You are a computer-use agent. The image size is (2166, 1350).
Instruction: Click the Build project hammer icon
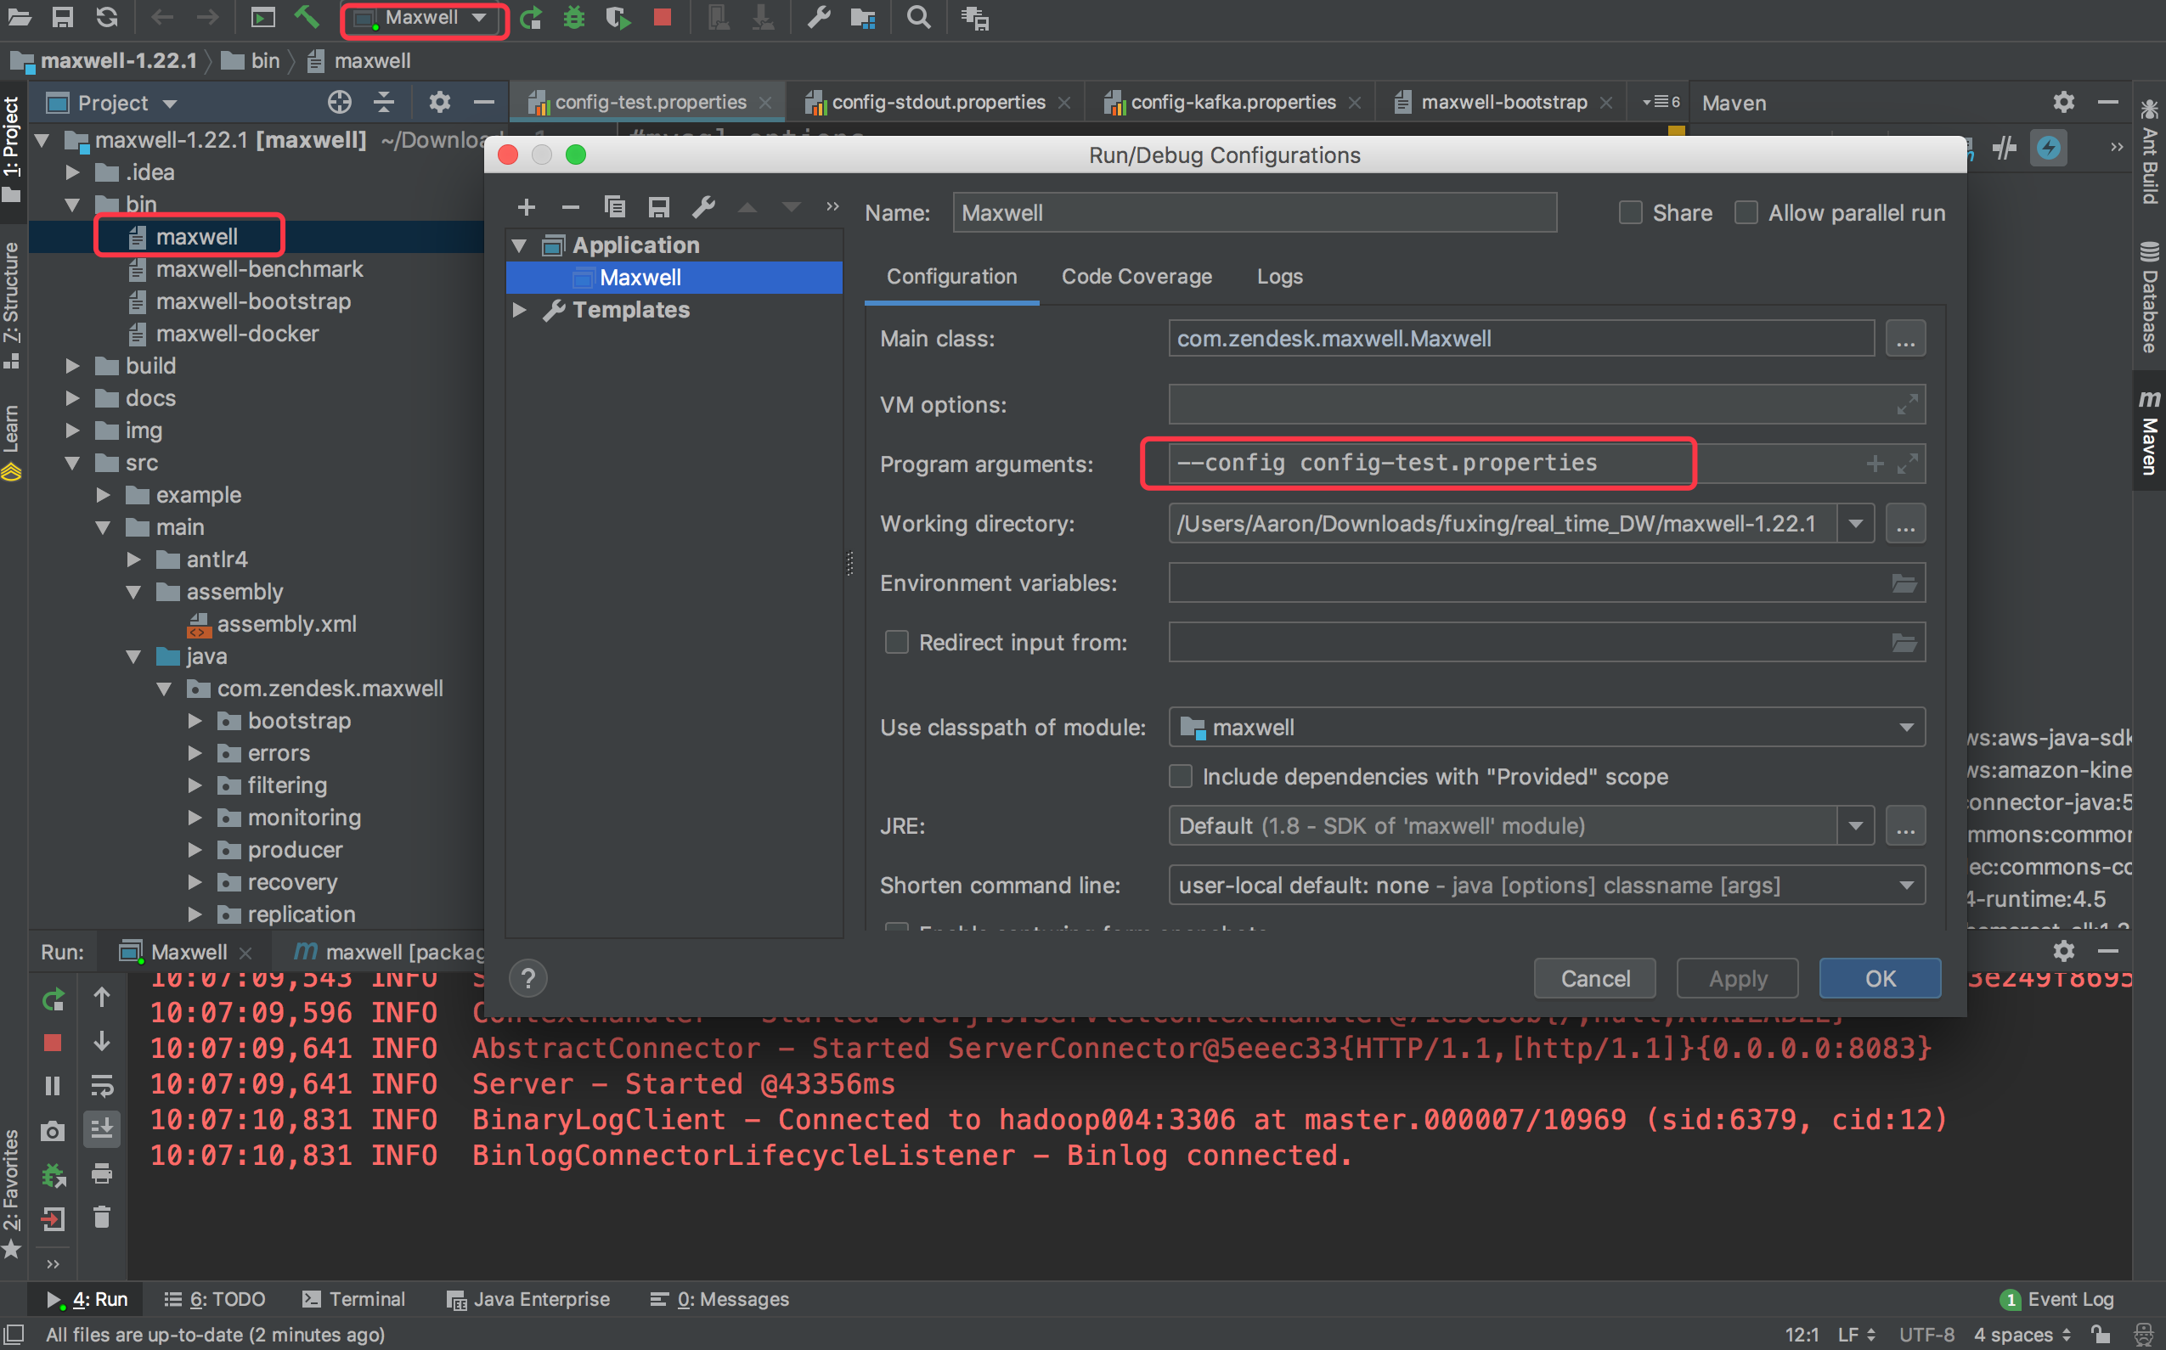307,18
